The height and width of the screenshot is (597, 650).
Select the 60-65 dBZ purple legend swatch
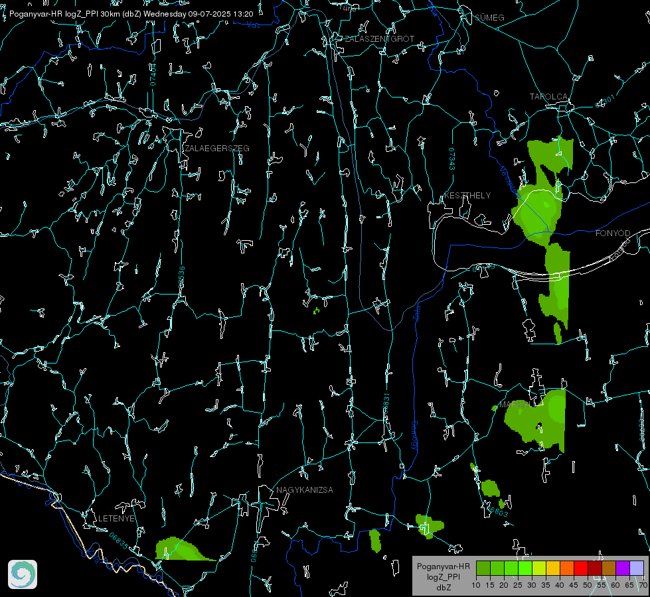(x=623, y=568)
